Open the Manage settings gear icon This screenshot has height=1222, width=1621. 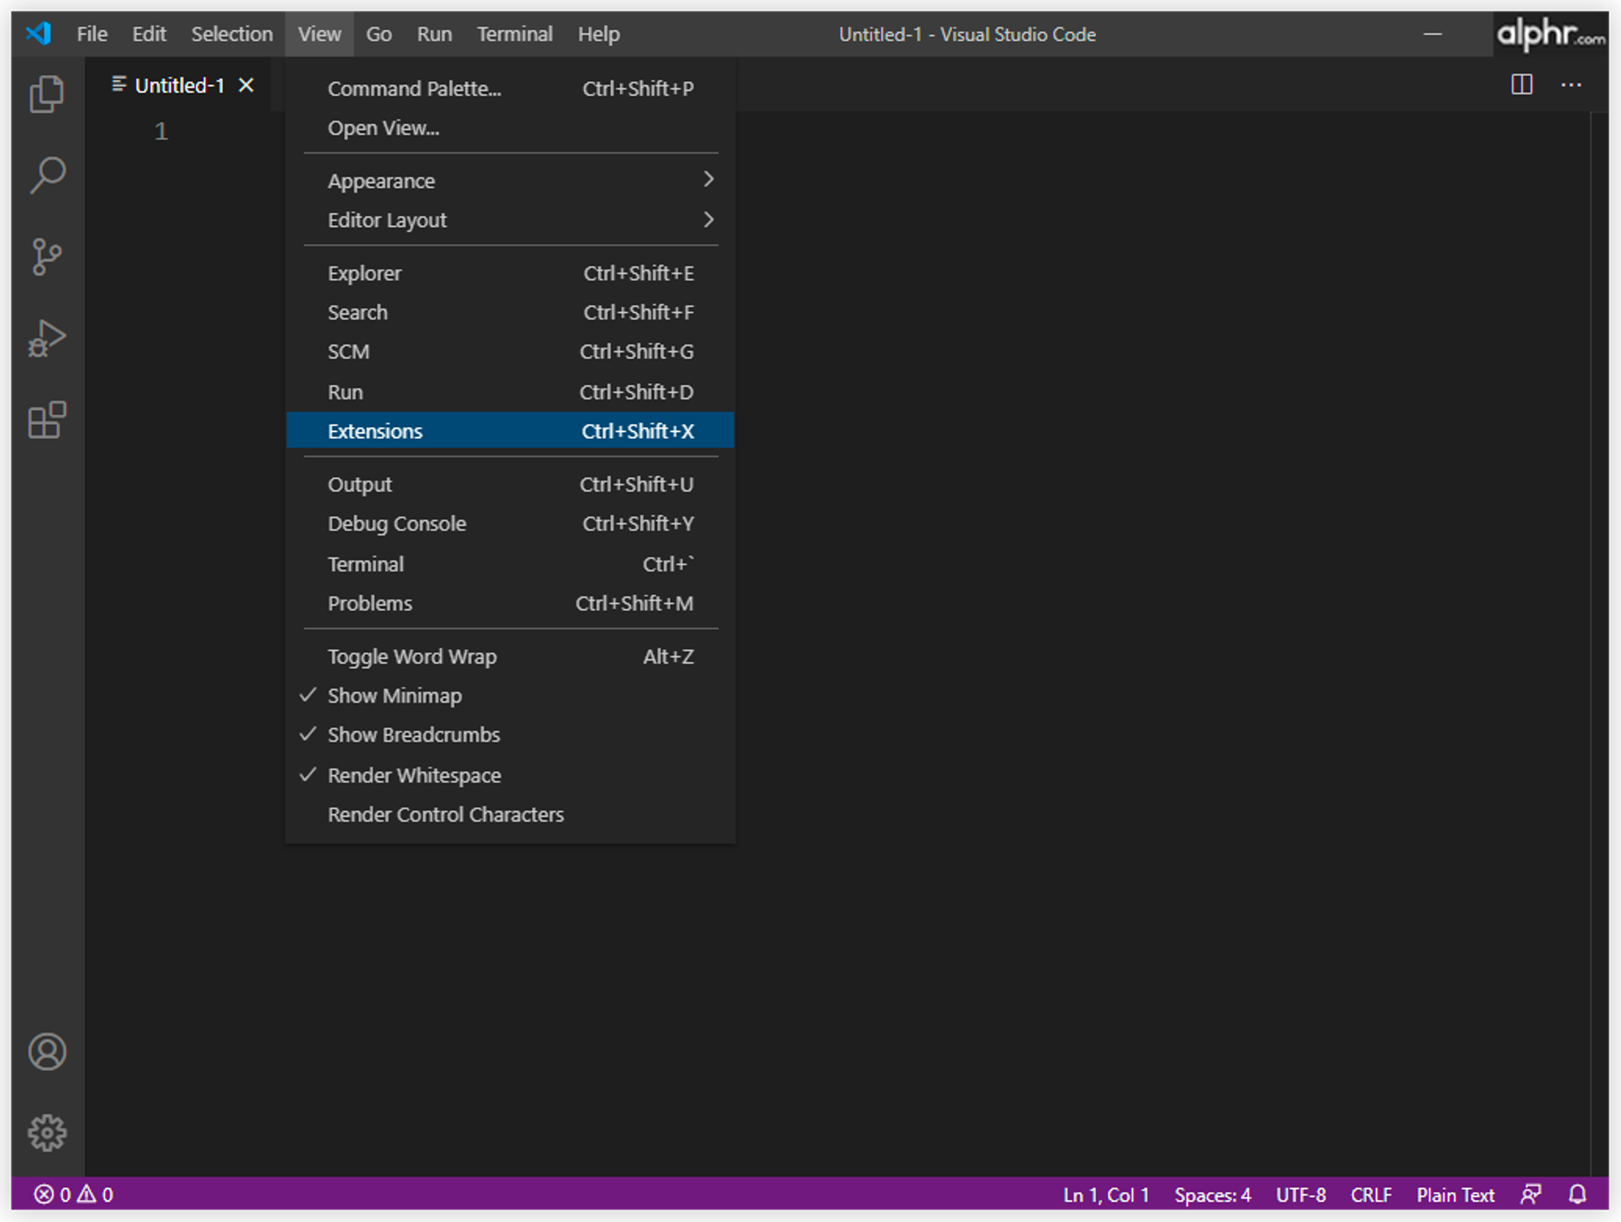coord(47,1133)
